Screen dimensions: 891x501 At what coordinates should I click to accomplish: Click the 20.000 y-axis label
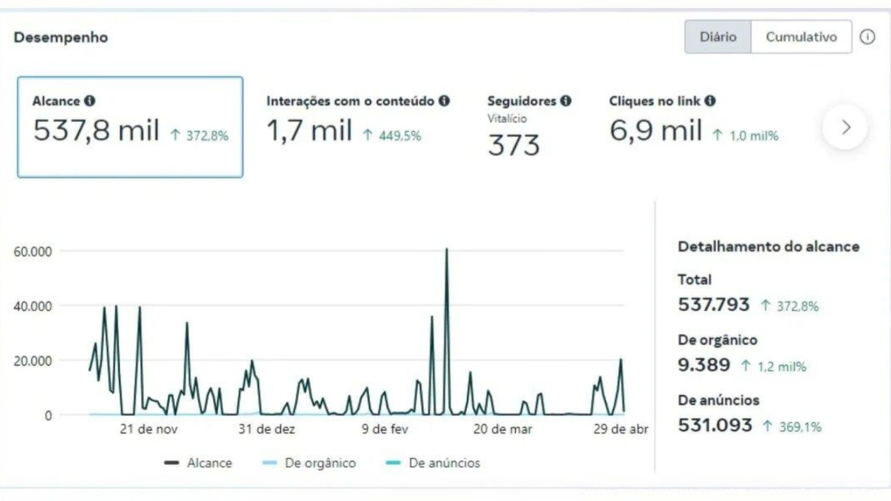(x=33, y=361)
